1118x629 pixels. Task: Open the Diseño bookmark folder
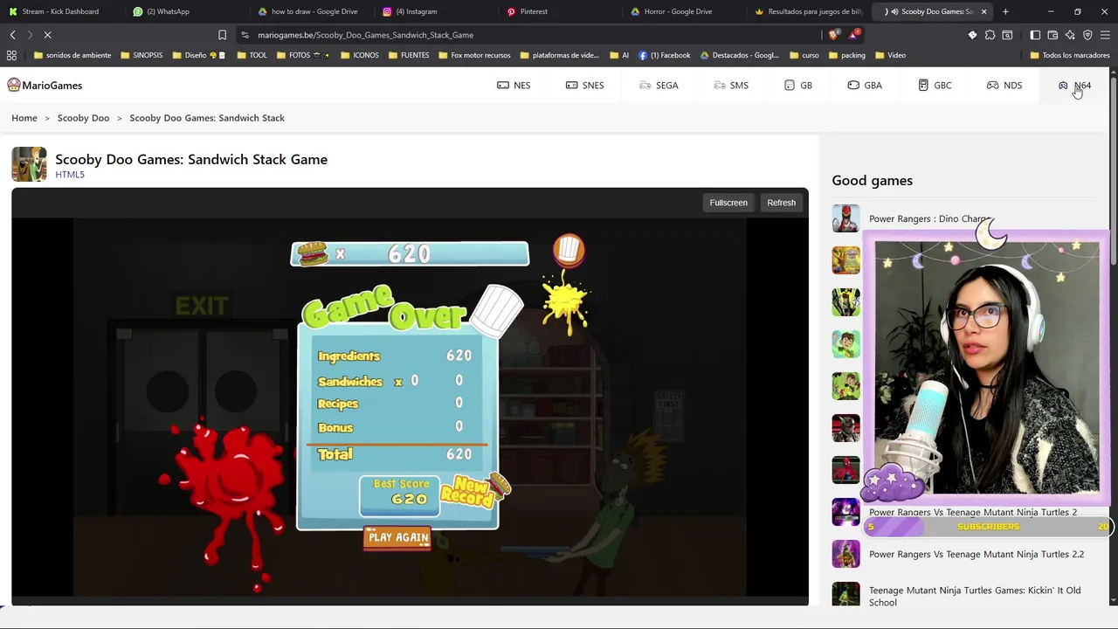[x=199, y=55]
